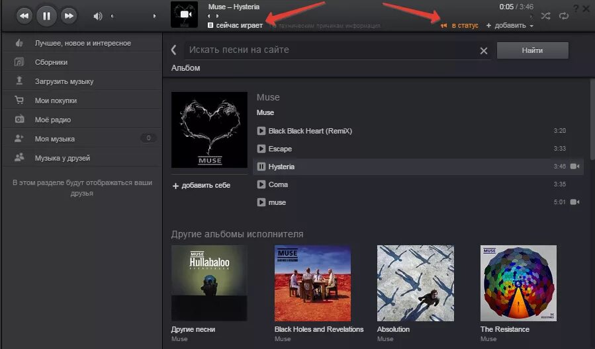Clear the search field with X

click(x=483, y=50)
